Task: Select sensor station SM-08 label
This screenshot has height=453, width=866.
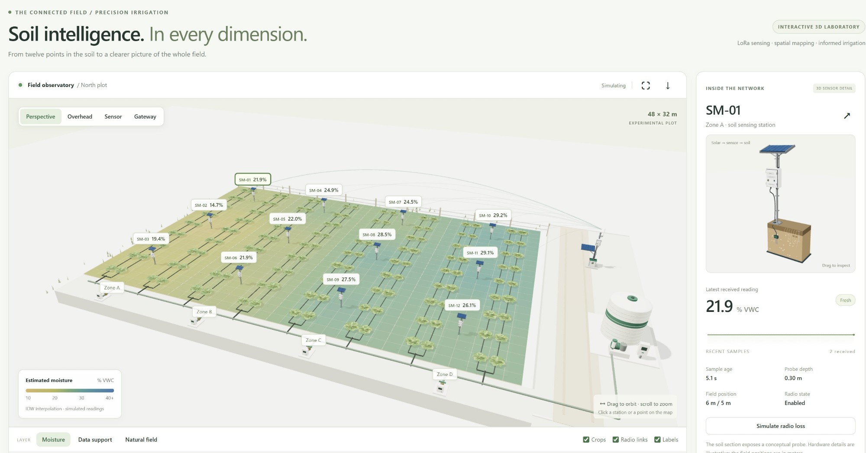Action: click(x=377, y=235)
